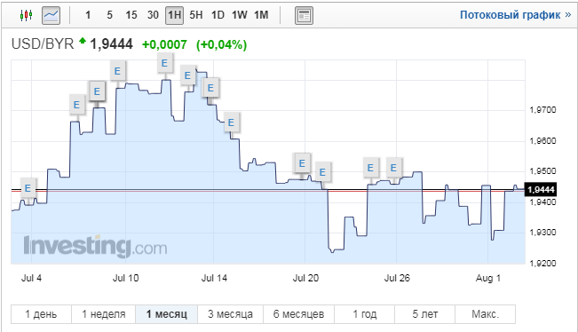
Task: Click the E event marker near Jul 26
Action: click(x=393, y=168)
